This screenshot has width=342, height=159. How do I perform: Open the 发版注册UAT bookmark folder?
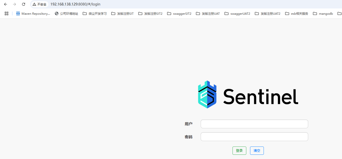tap(208, 13)
